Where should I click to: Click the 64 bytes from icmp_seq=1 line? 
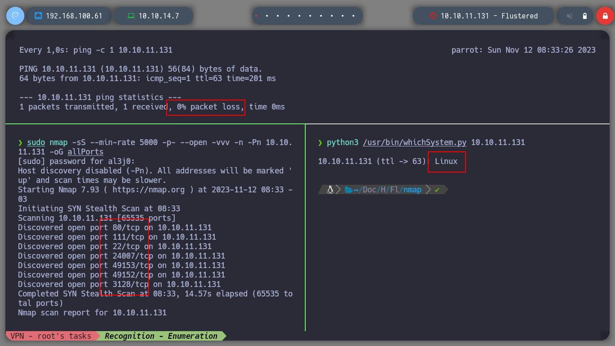tap(148, 78)
